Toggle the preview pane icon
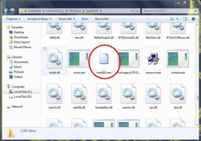Viewport: 201px width, 141px height. (185, 19)
